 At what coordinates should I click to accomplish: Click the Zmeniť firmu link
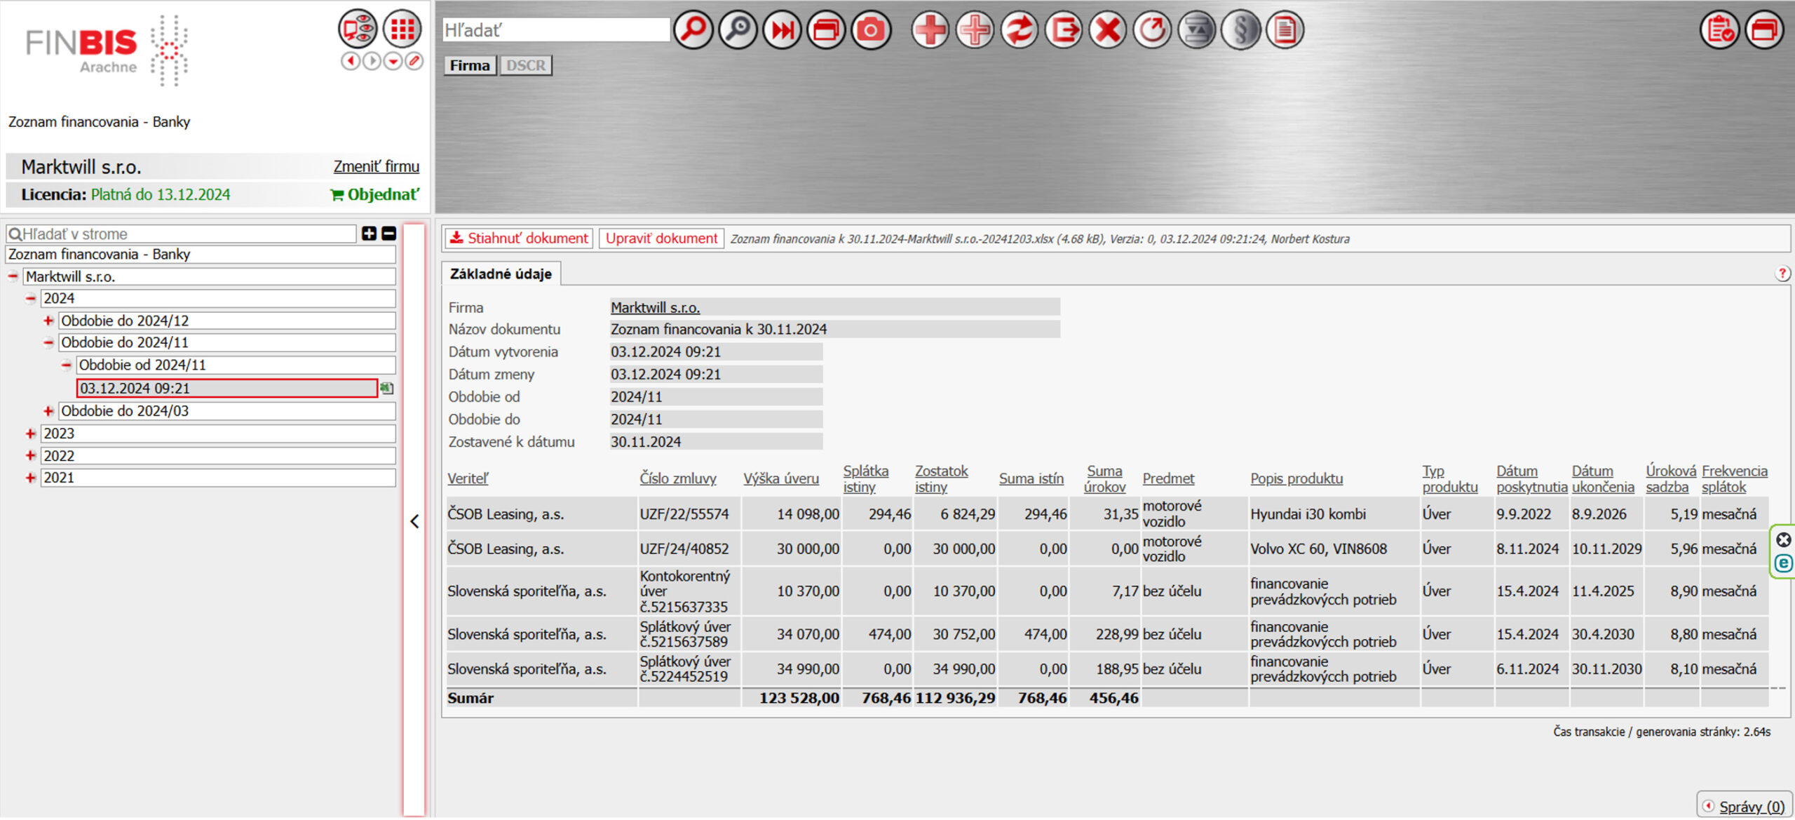click(376, 167)
